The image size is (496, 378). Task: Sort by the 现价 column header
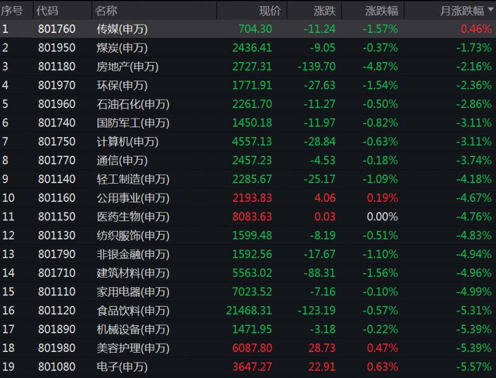click(x=270, y=11)
